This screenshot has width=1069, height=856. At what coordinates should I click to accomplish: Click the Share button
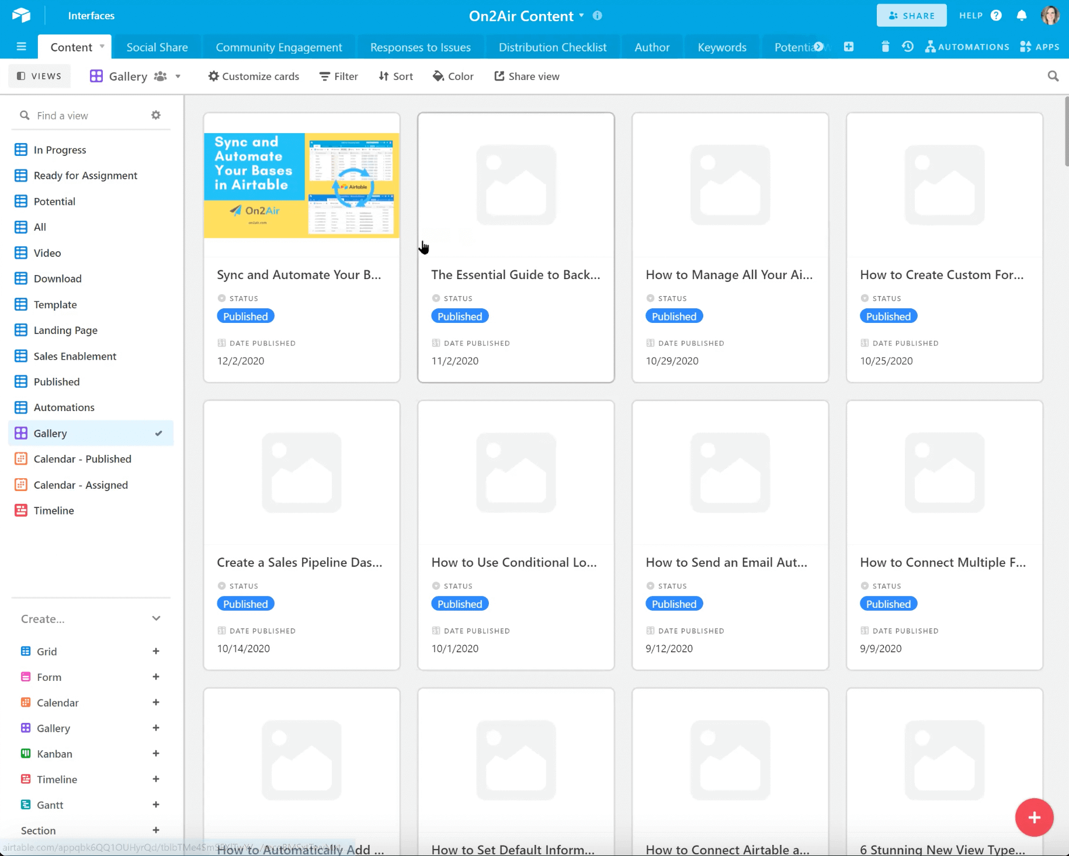coord(911,16)
